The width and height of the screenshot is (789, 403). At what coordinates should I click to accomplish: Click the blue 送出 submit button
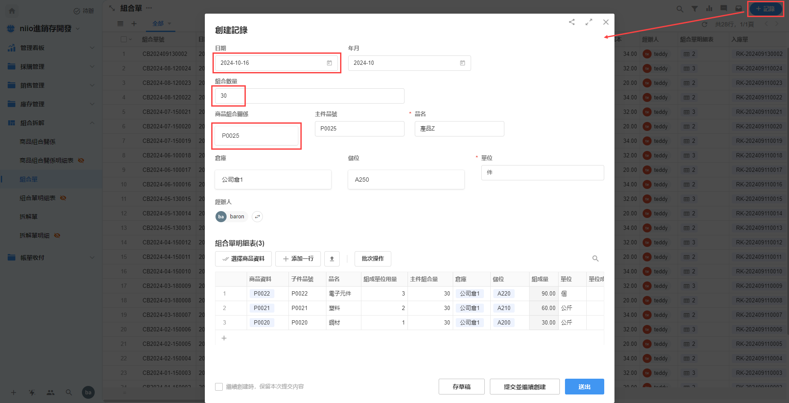coord(584,387)
